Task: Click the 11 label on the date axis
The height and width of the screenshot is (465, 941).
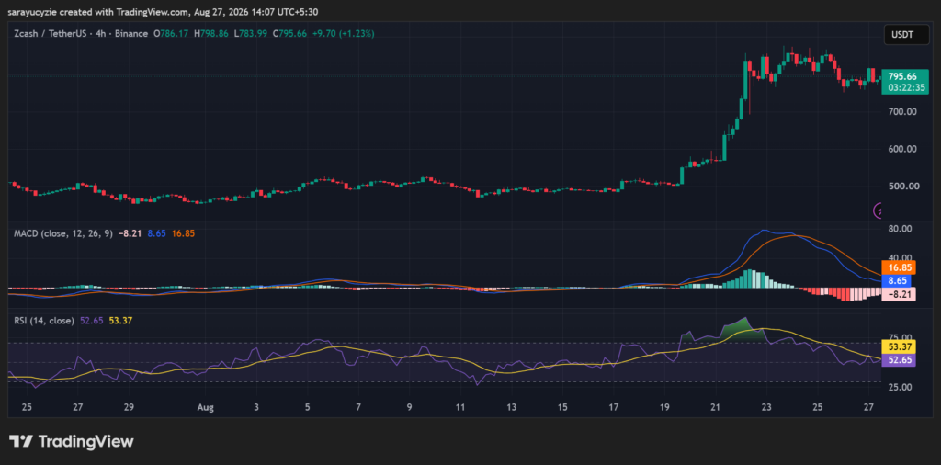Action: point(460,407)
